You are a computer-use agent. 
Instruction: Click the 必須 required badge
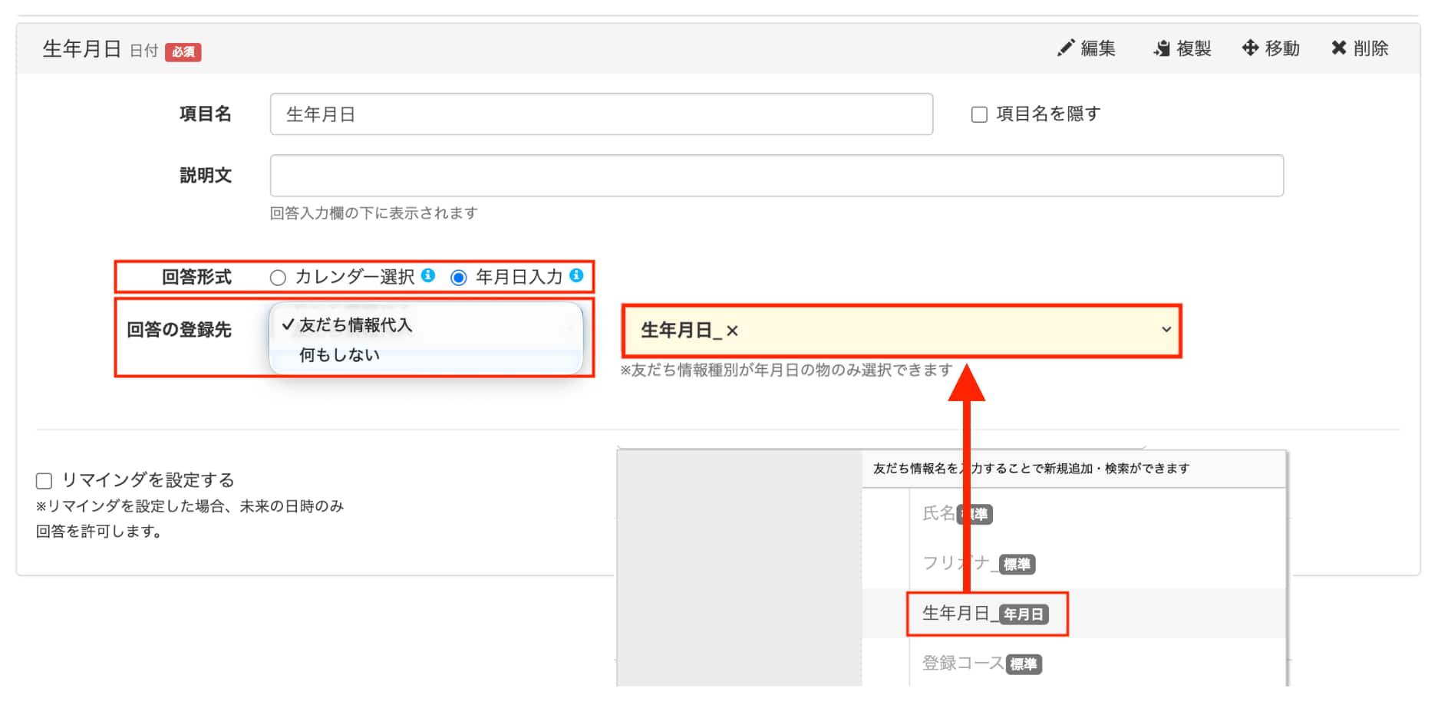[x=183, y=52]
